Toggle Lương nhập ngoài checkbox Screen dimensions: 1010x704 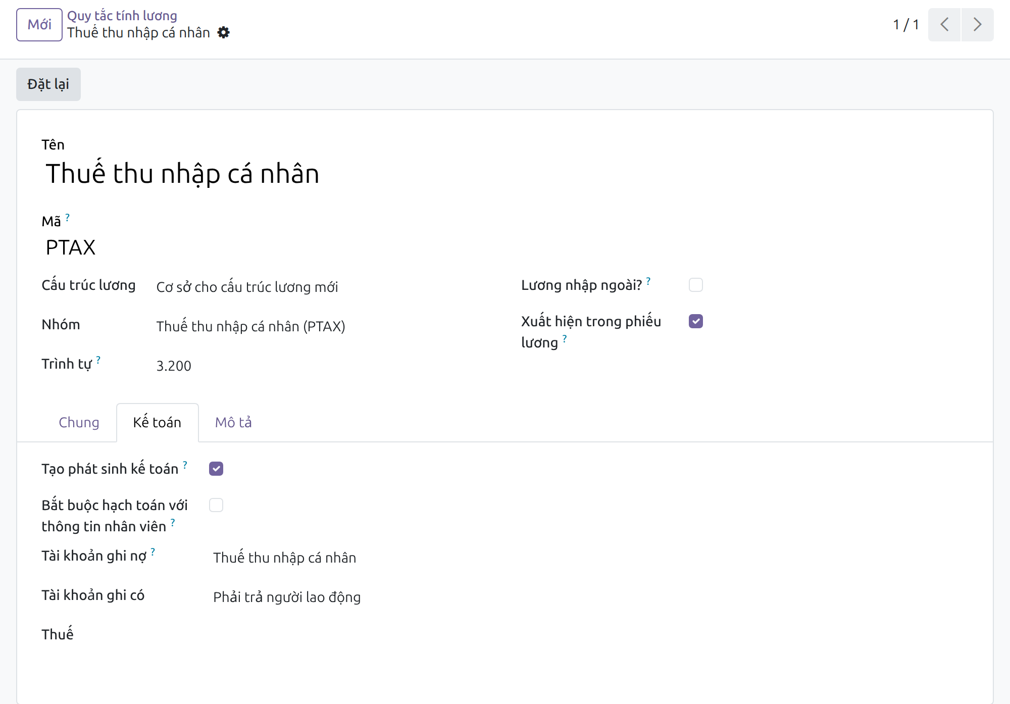(696, 285)
